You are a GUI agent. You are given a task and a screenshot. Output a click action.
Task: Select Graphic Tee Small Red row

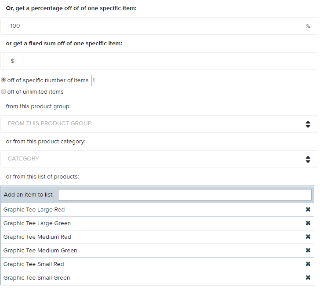[158, 264]
